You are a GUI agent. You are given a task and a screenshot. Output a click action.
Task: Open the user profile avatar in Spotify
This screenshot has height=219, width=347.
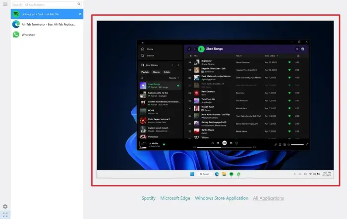tap(302, 49)
